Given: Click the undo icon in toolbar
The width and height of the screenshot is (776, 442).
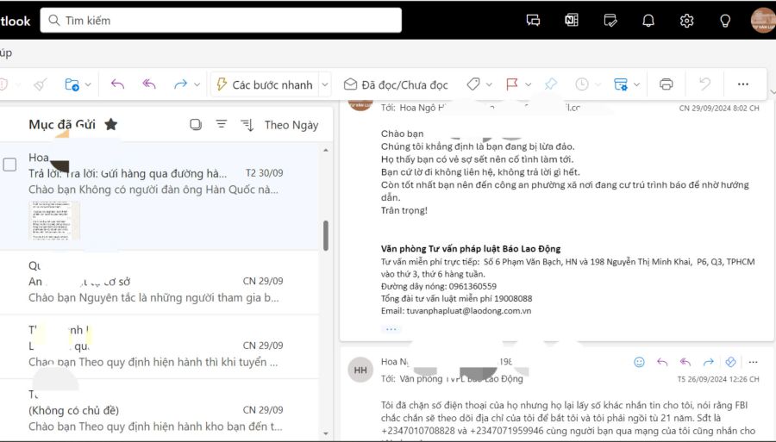Looking at the screenshot, I should coord(704,84).
